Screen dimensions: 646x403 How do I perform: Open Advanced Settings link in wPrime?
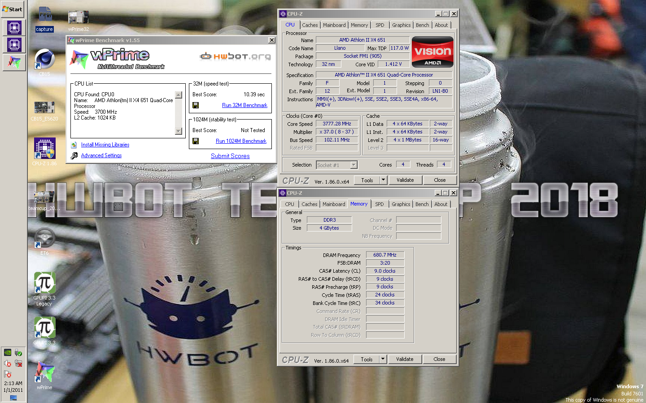101,155
